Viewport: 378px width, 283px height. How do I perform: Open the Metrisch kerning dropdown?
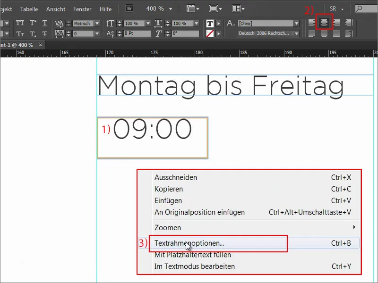(x=97, y=23)
